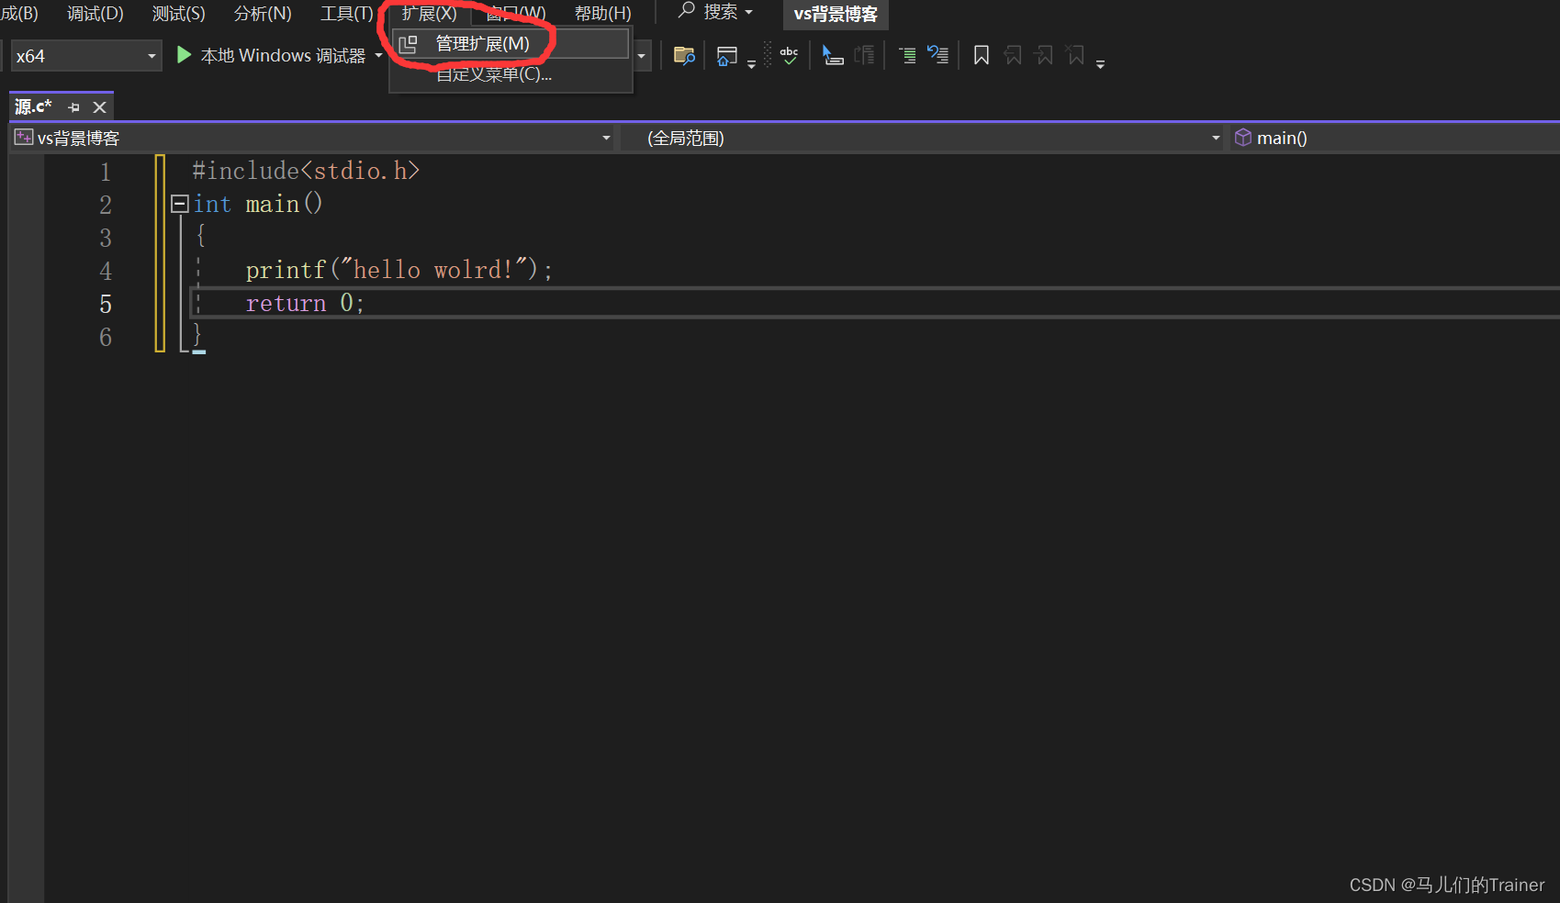This screenshot has width=1560, height=903.
Task: Start the green debug play arrow
Action: (184, 55)
